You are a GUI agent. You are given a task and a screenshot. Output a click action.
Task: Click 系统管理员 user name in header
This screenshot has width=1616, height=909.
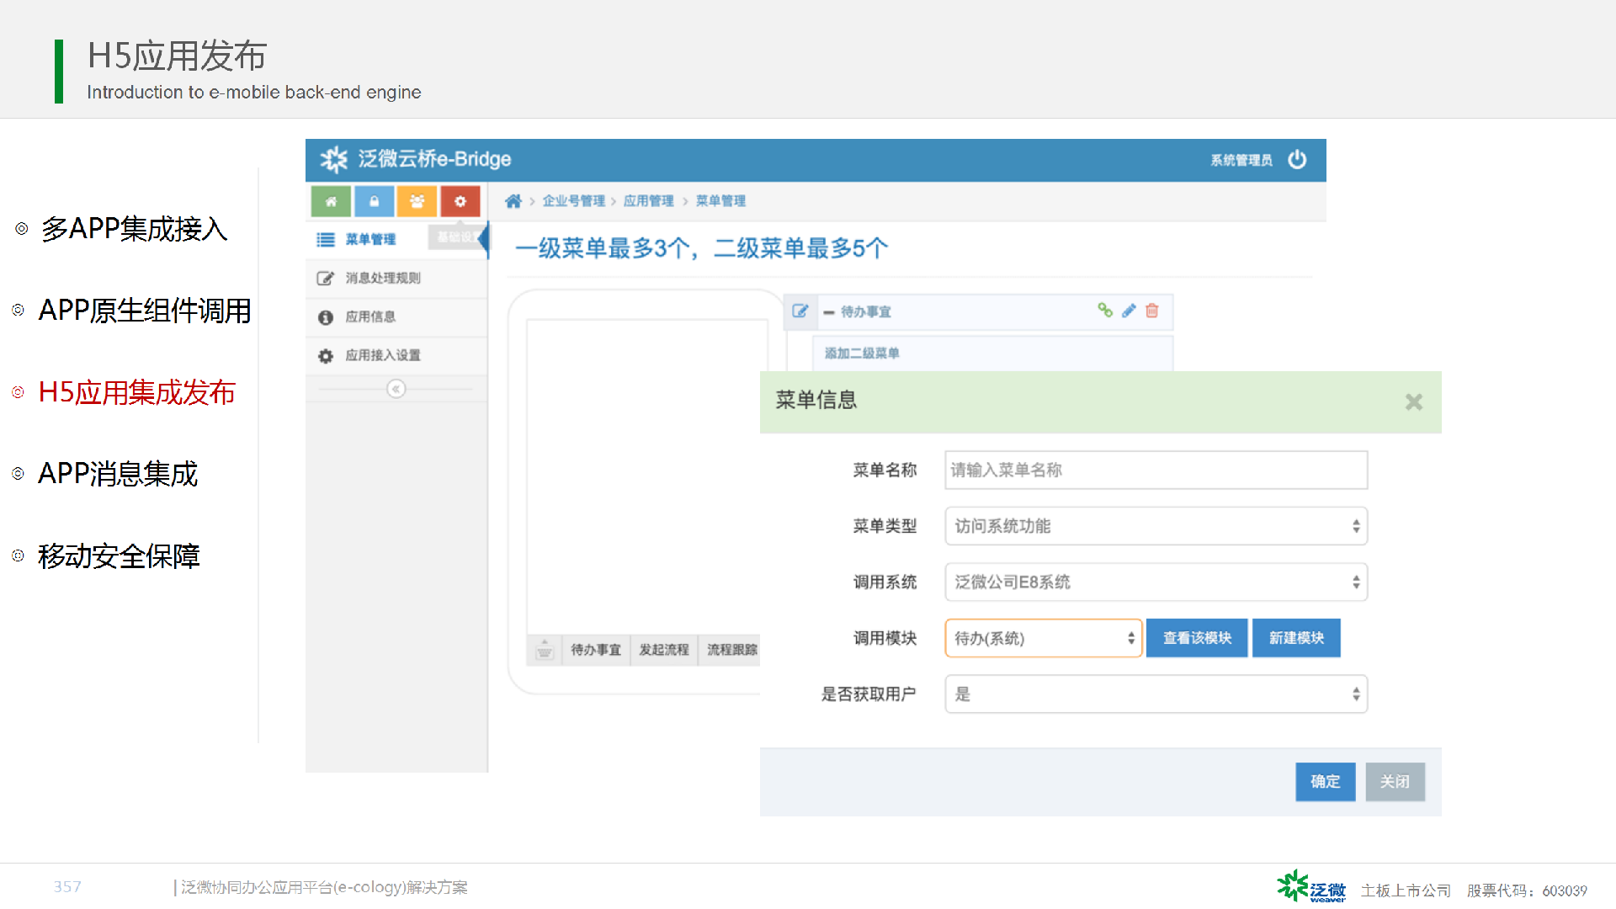1241,160
